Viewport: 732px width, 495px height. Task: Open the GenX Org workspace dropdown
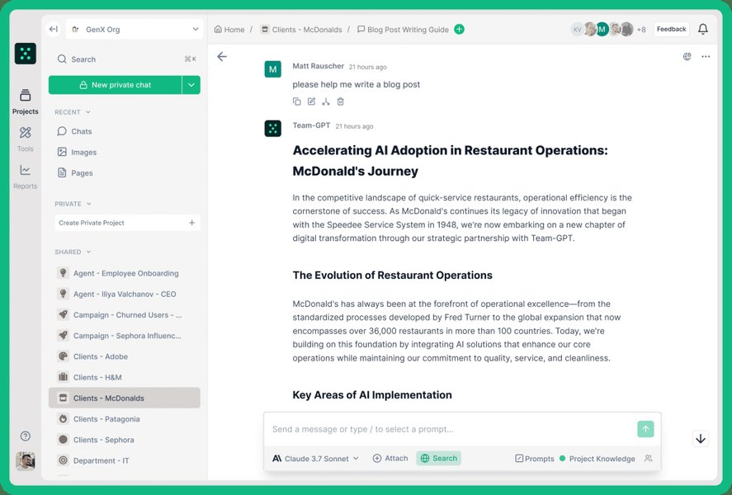point(135,29)
